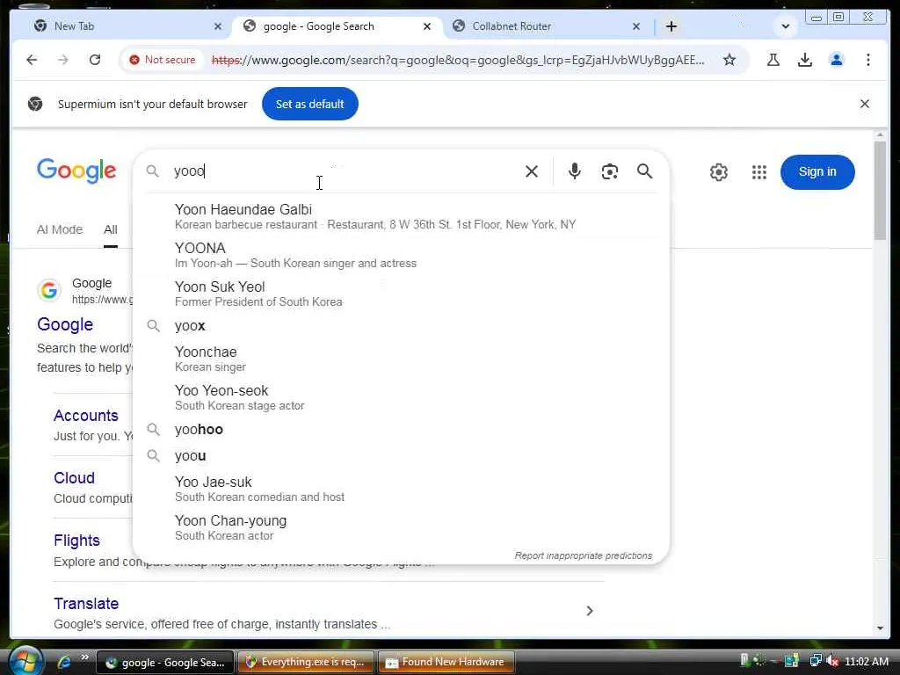Pick the yoox search suggestion
Viewport: 900px width, 675px height.
click(x=401, y=325)
